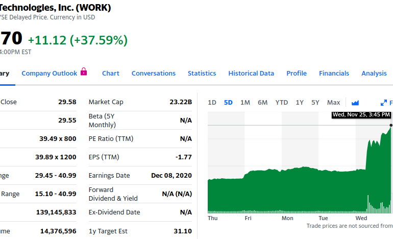The image size is (393, 239).
Task: Show the Max chart range
Action: pos(333,102)
